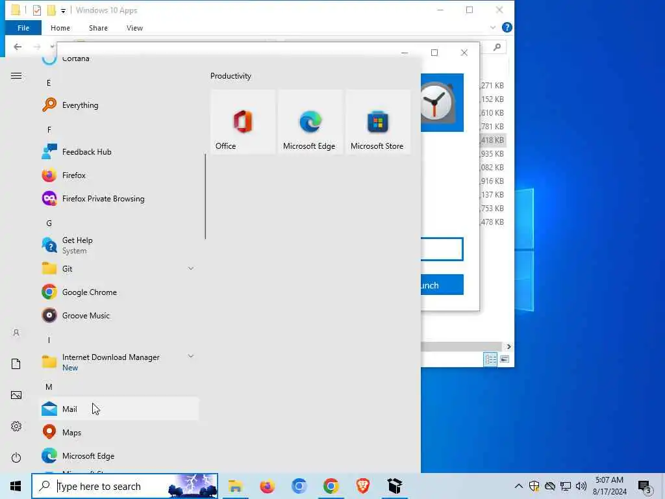Click the Windows Start button
The image size is (665, 499).
point(16,486)
